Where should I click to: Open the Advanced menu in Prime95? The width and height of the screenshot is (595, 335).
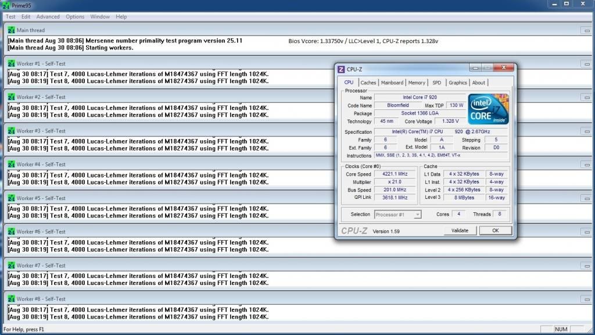pos(48,17)
